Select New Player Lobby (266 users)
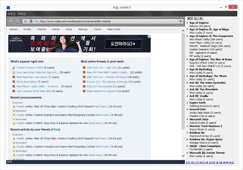Screen dimensions: 243x170 [206, 40]
